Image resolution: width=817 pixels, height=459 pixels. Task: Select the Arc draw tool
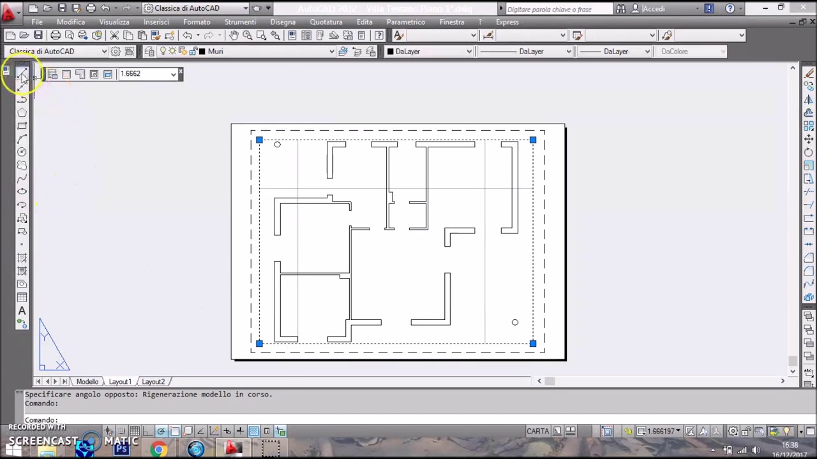[22, 139]
